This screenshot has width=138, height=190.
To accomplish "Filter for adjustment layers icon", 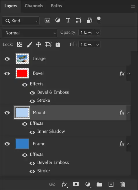I will coord(58,20).
